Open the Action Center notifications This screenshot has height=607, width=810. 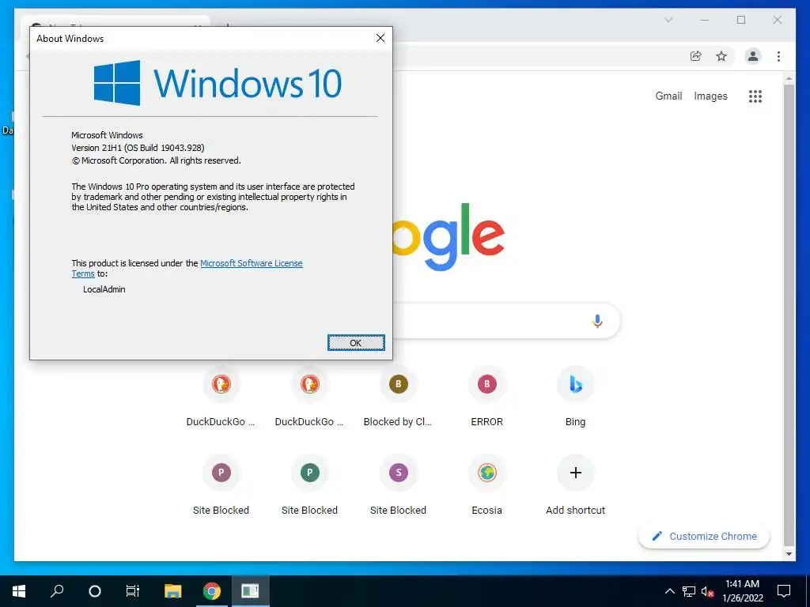click(x=784, y=591)
